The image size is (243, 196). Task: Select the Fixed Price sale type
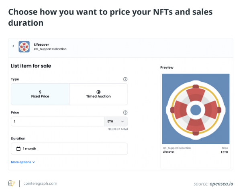click(x=40, y=94)
